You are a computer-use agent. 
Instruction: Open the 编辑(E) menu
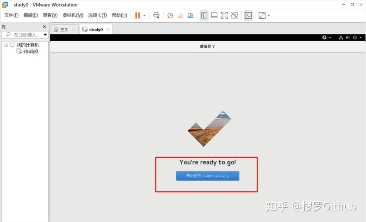(x=30, y=15)
